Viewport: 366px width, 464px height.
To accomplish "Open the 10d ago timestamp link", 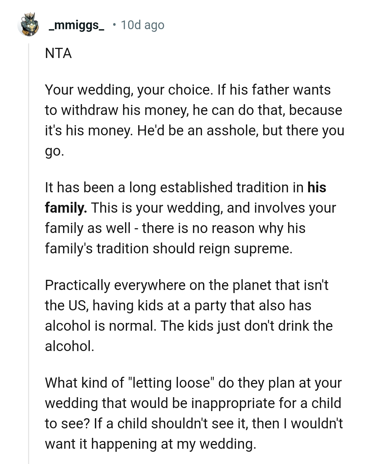I will pyautogui.click(x=142, y=24).
